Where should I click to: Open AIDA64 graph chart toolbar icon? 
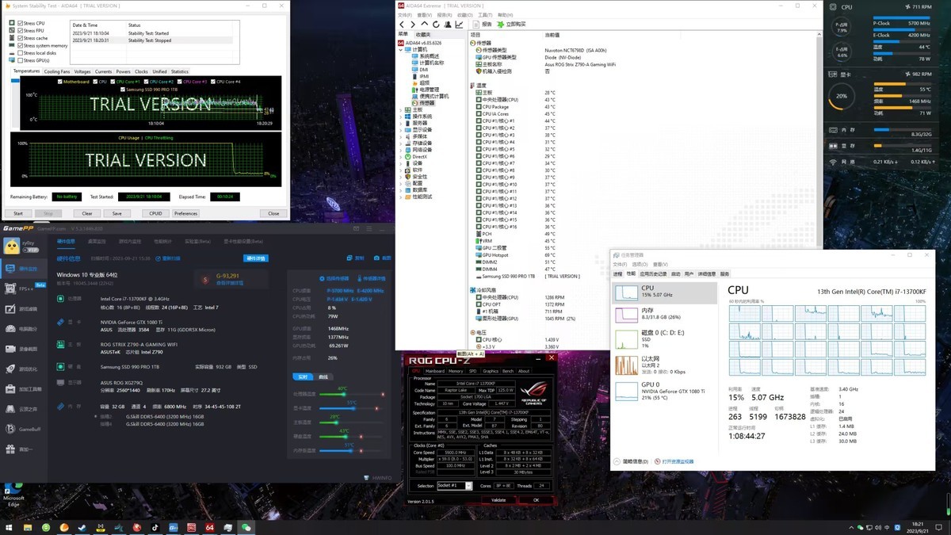coord(459,25)
